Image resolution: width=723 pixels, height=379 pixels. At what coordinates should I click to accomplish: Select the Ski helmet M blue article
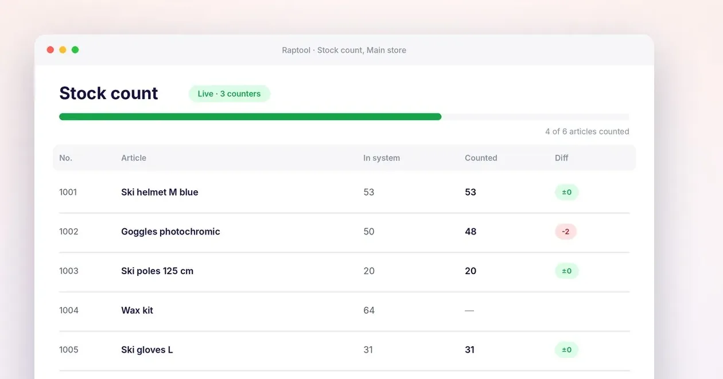pos(160,192)
